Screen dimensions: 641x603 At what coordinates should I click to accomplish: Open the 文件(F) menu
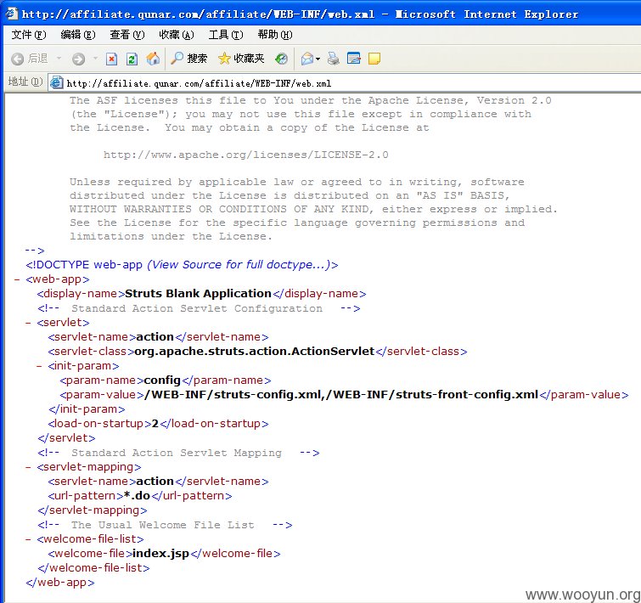29,35
